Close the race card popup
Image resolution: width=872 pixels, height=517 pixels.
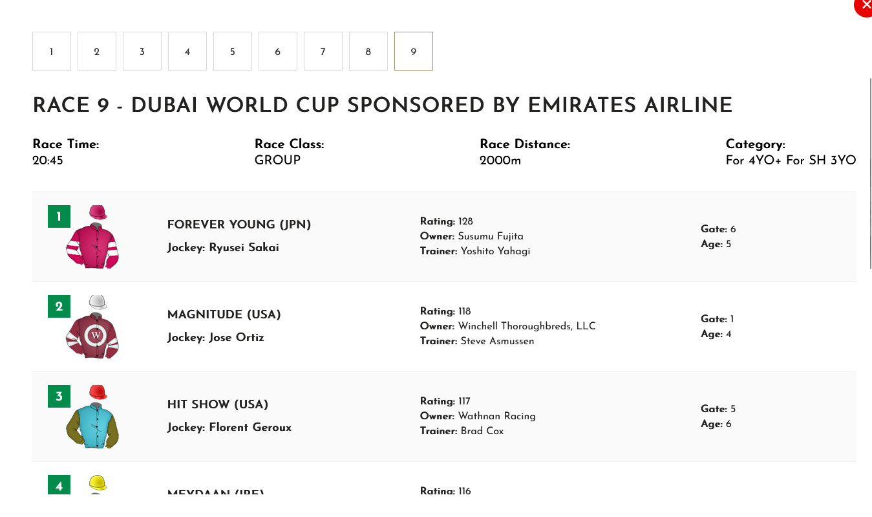click(864, 5)
